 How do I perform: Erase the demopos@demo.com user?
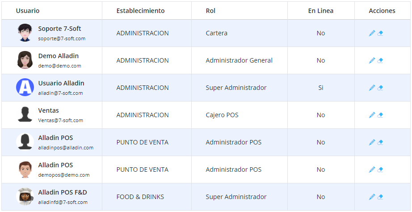(380, 170)
